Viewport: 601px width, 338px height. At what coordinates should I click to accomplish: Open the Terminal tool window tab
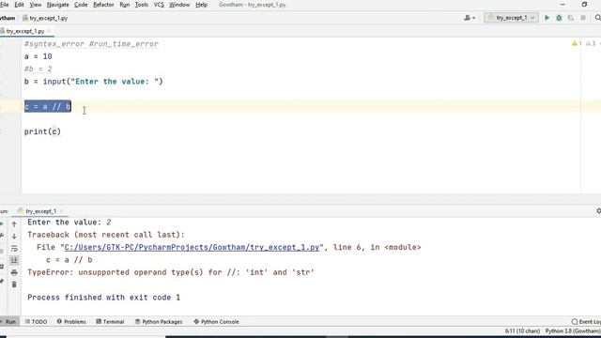110,321
